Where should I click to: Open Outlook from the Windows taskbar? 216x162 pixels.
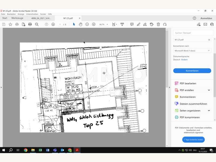tap(62, 150)
